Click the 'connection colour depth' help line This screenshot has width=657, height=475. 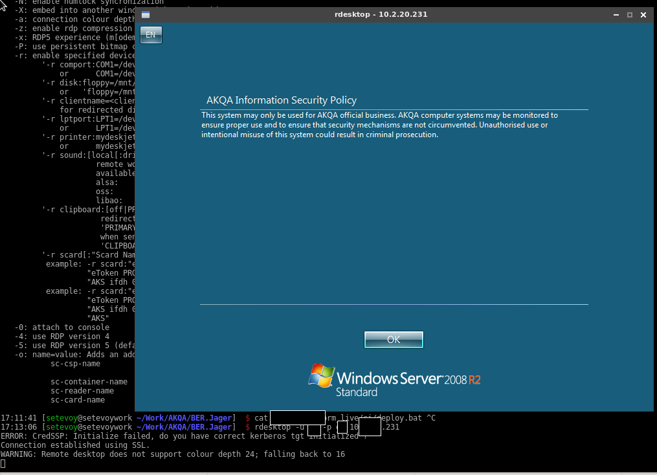tap(74, 19)
